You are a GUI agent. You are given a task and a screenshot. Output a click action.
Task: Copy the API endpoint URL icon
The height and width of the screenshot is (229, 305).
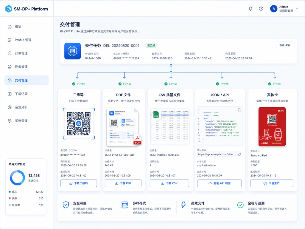point(239,154)
